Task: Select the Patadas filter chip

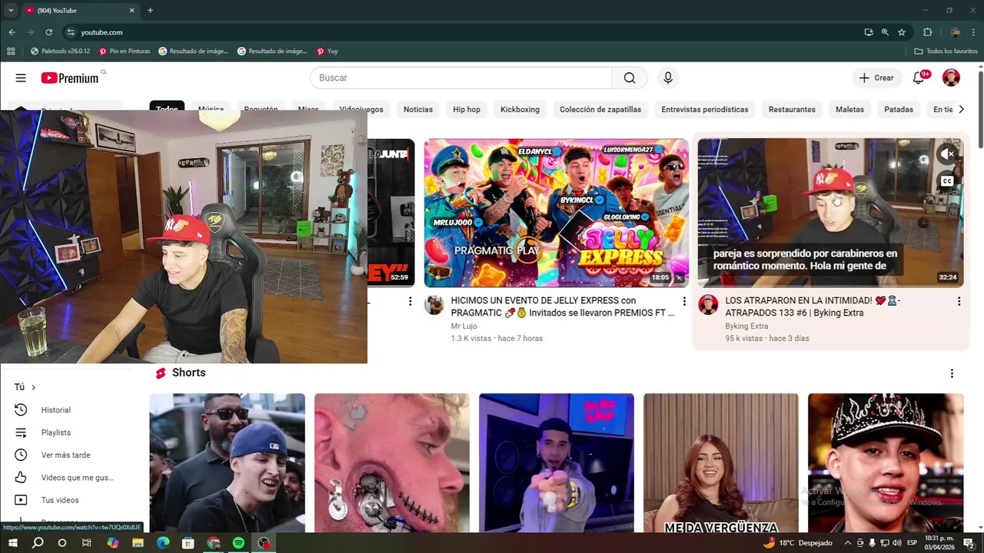Action: (899, 109)
